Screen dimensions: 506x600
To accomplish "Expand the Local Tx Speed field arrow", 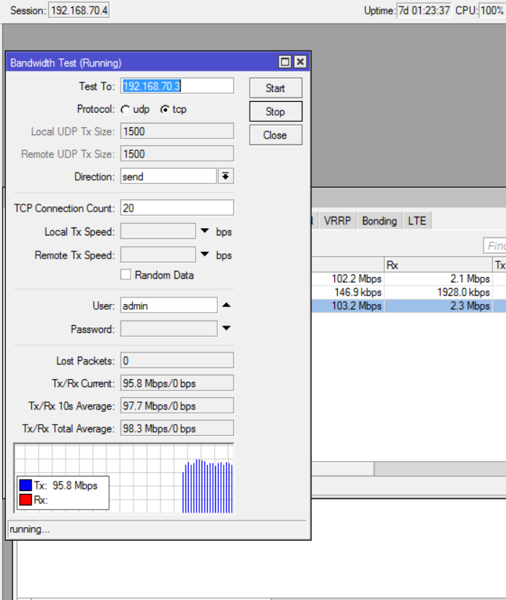I will (x=205, y=231).
